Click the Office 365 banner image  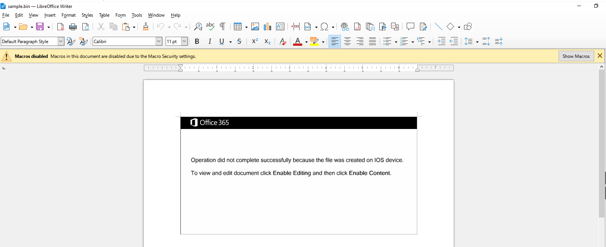pos(298,123)
